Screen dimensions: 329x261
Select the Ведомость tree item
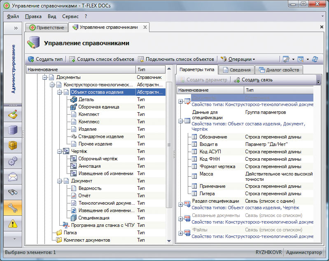(x=90, y=188)
